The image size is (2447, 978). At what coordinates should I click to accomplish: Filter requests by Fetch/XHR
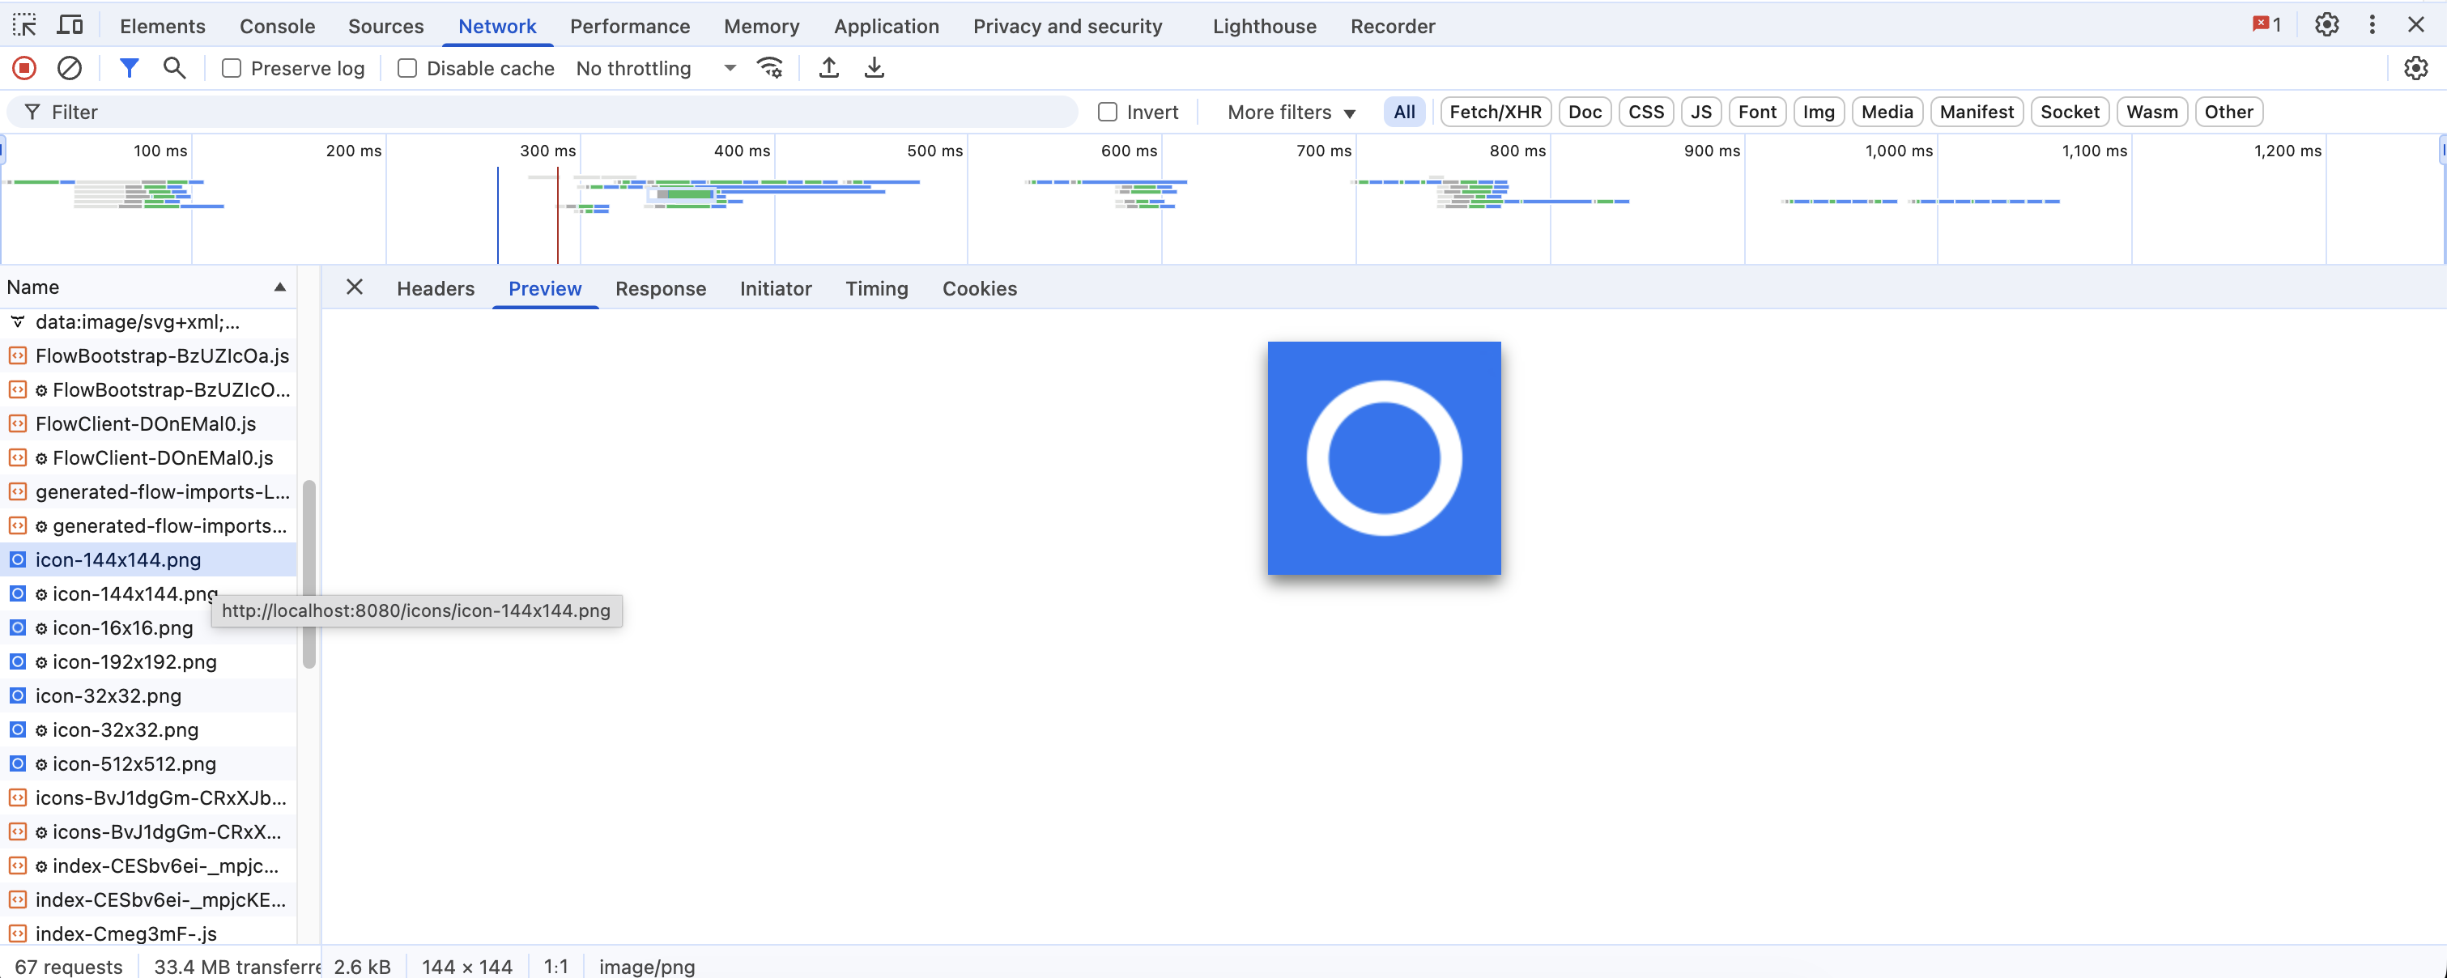pos(1494,112)
